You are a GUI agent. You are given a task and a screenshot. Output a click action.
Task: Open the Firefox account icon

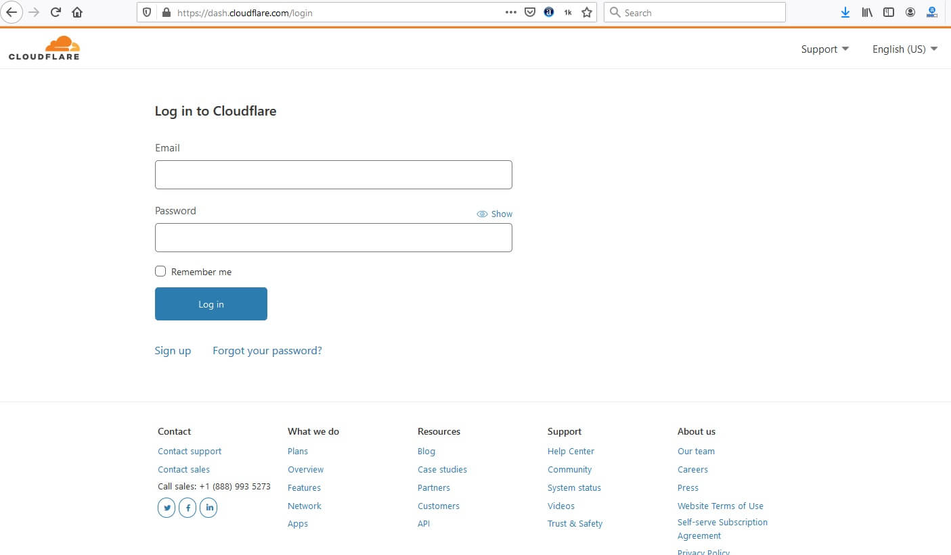(x=910, y=12)
